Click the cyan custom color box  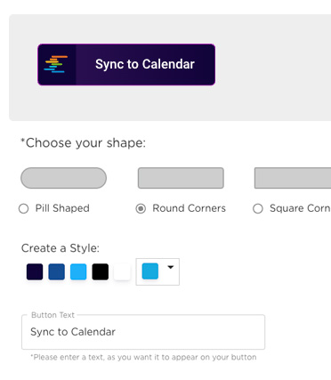click(x=150, y=271)
